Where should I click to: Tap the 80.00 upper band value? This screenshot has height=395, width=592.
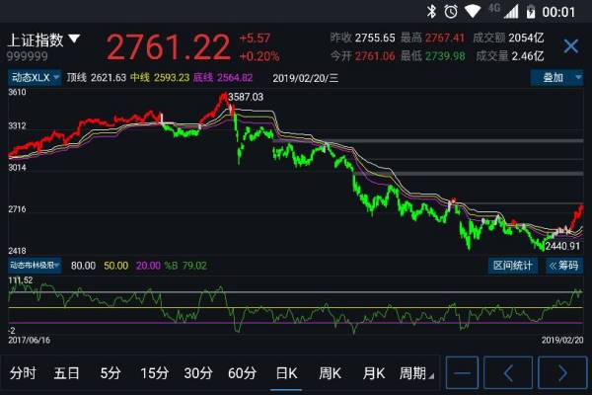(x=84, y=266)
